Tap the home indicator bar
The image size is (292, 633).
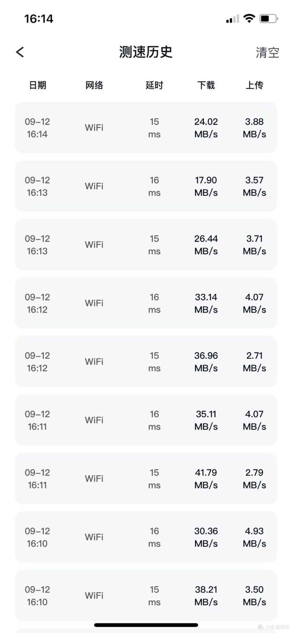point(146,625)
